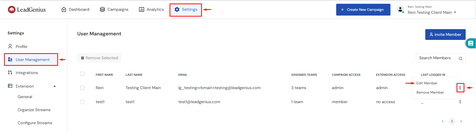Click LAST NAME column header

[x=134, y=75]
